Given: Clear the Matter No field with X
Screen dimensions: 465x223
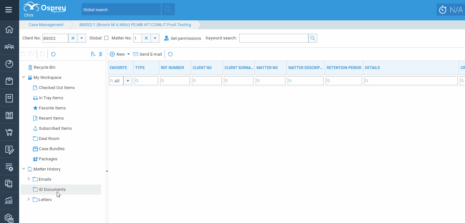Looking at the screenshot, I should coord(146,38).
